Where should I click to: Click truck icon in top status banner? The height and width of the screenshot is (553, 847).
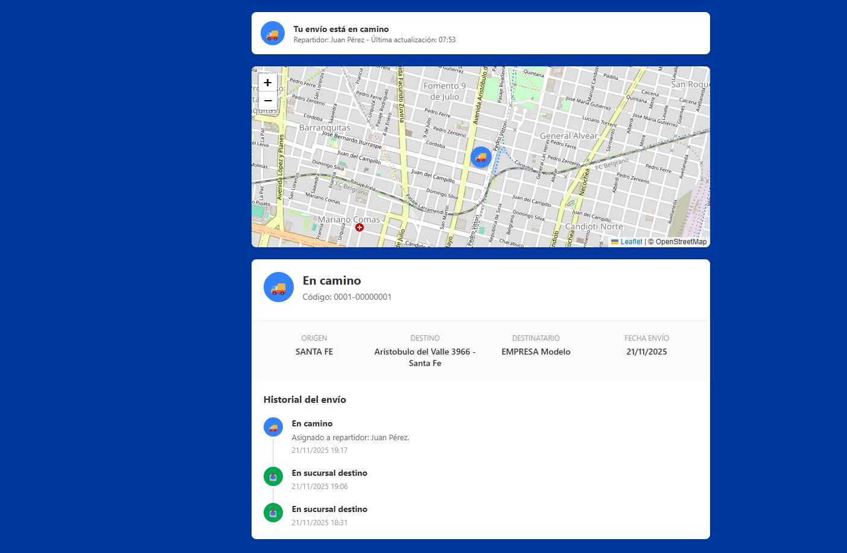(x=273, y=34)
